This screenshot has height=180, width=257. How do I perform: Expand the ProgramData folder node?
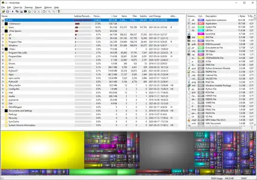tap(3, 56)
